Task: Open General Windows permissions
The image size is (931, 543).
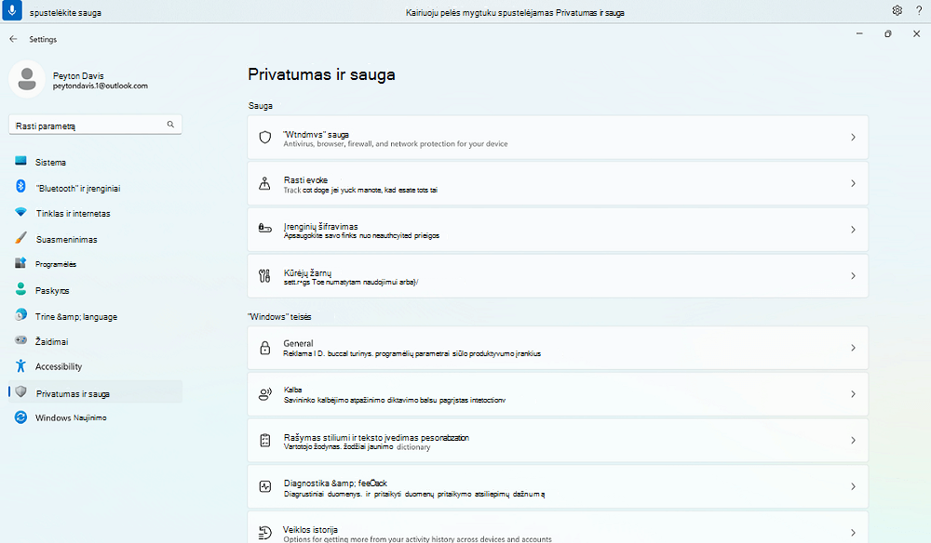Action: [x=558, y=348]
